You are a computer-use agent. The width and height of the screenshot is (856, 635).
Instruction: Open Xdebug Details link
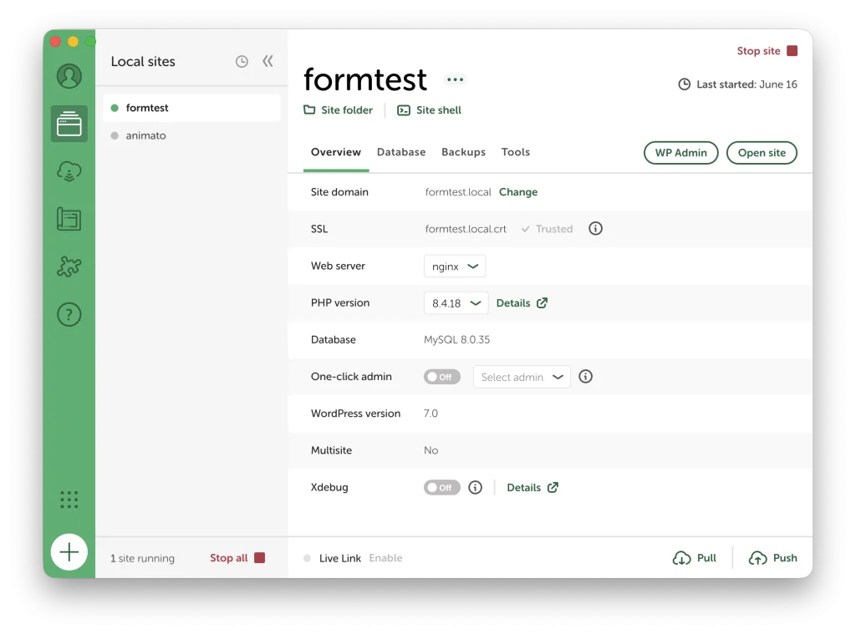(532, 488)
